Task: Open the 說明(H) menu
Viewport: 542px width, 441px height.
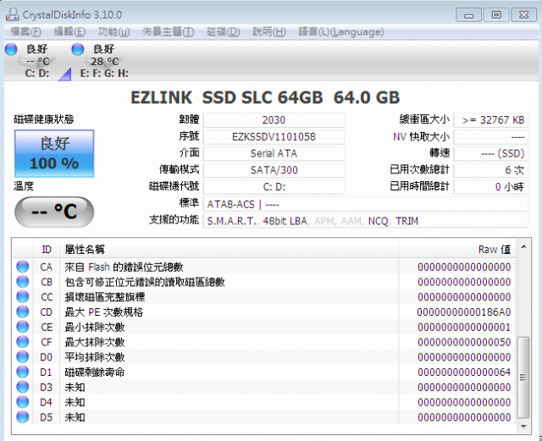Action: coord(269,32)
